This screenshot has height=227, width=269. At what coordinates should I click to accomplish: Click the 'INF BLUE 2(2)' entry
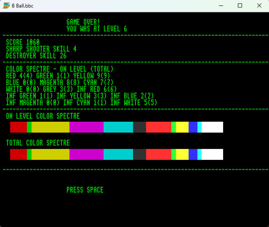132,96
